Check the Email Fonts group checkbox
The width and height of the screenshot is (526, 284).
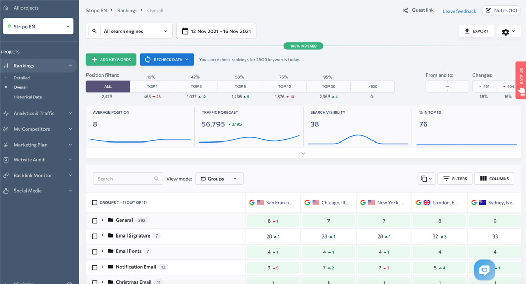click(x=95, y=252)
